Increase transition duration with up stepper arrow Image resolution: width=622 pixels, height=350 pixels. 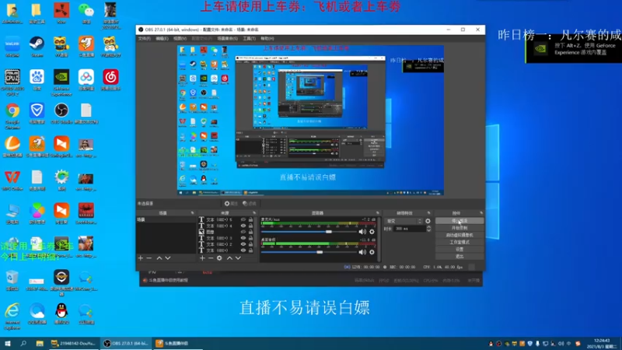point(428,227)
